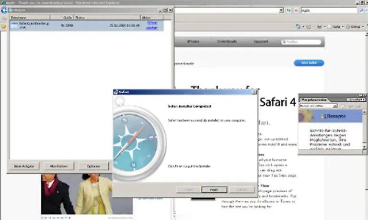Click the yellow favorites star icon

coord(4,26)
